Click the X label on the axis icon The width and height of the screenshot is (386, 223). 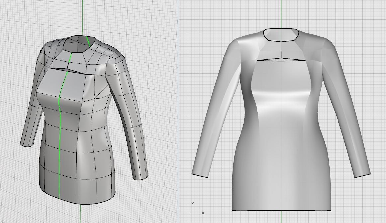[203, 213]
